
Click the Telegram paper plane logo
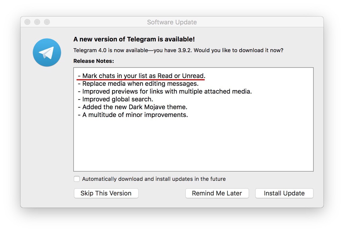tap(47, 53)
